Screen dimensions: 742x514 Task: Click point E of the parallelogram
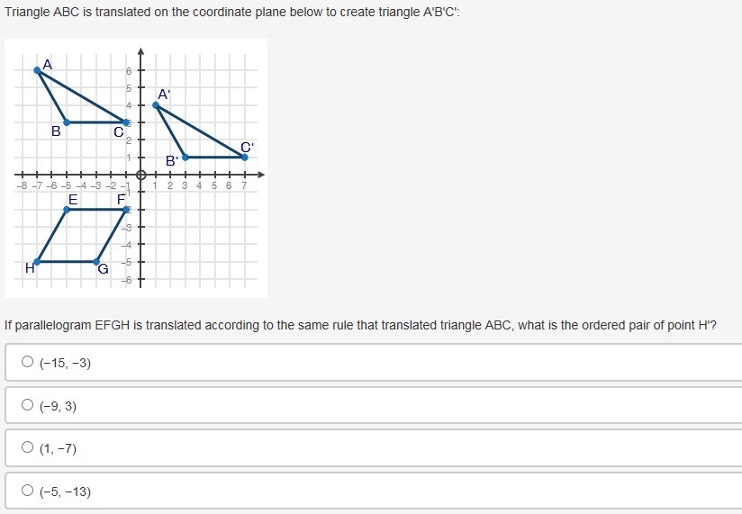67,210
